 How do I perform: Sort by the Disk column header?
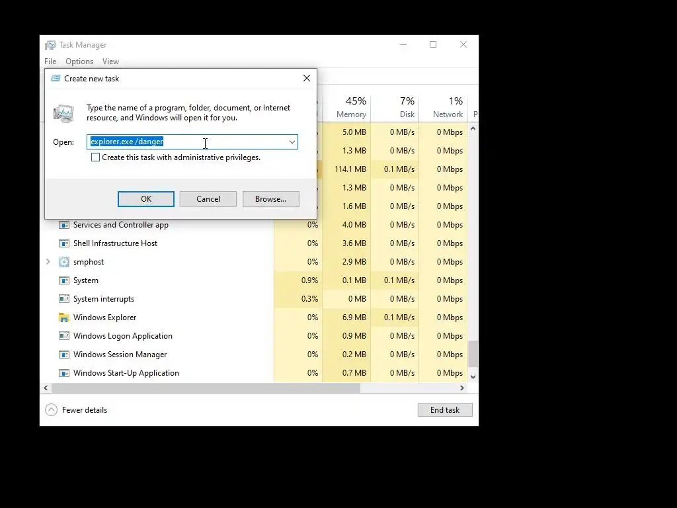[x=395, y=106]
